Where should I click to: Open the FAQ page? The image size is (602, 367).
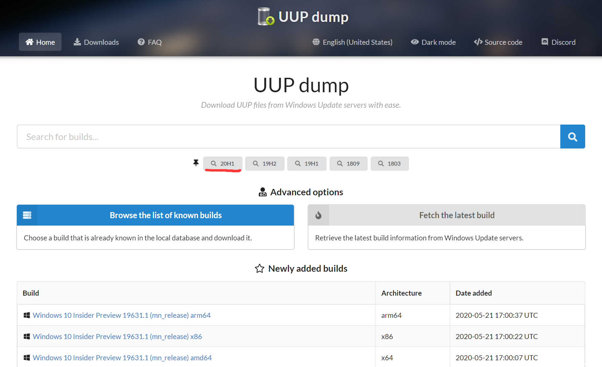pos(150,42)
